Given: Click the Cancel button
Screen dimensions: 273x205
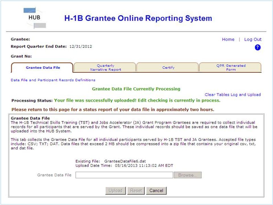Looking at the screenshot, I should 156,190.
